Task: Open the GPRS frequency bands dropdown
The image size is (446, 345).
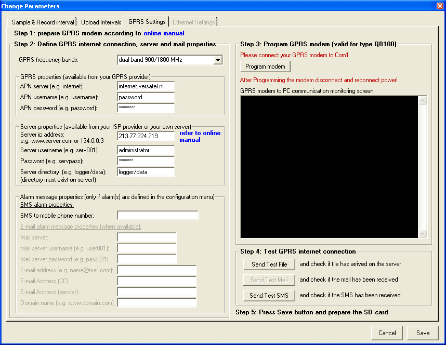Action: 218,60
